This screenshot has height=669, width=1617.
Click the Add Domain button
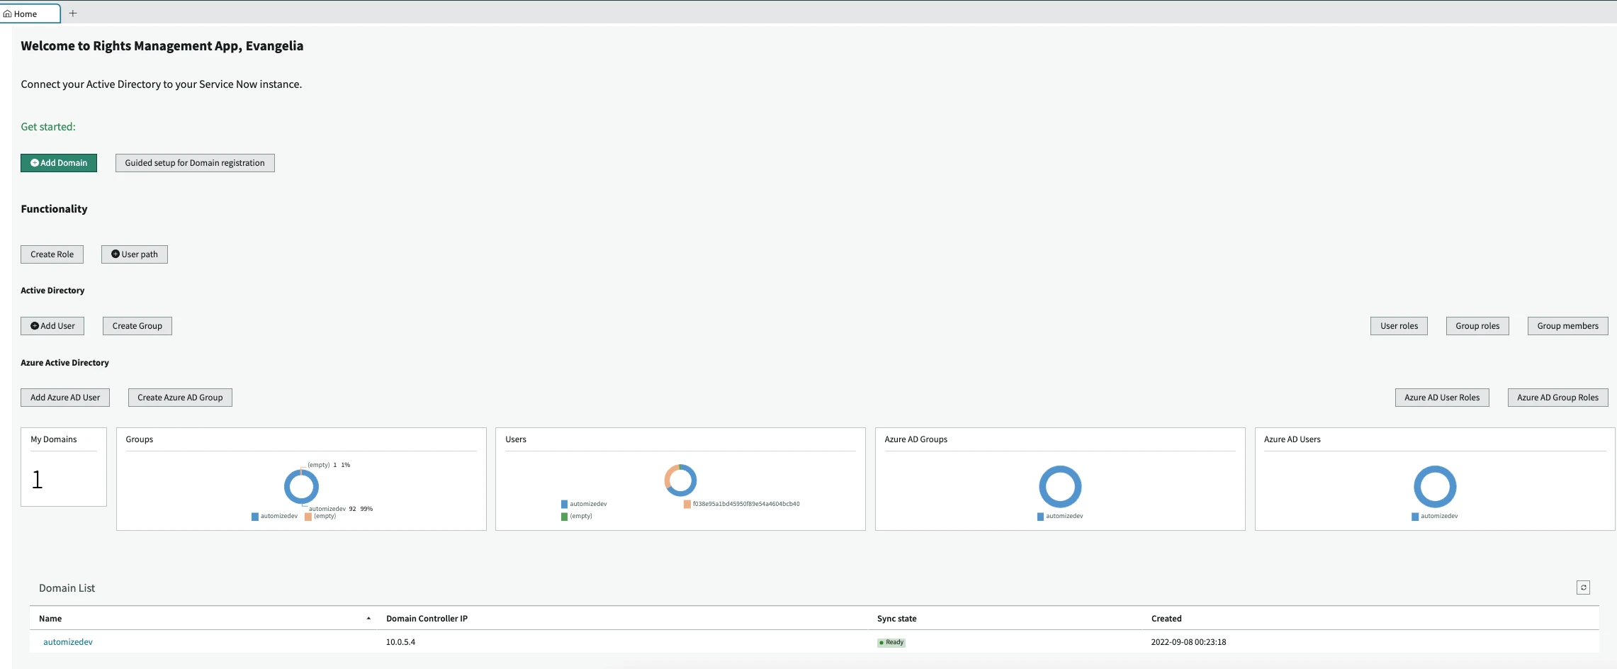coord(59,163)
